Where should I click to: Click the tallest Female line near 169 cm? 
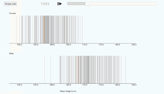pyautogui.click(x=83, y=30)
